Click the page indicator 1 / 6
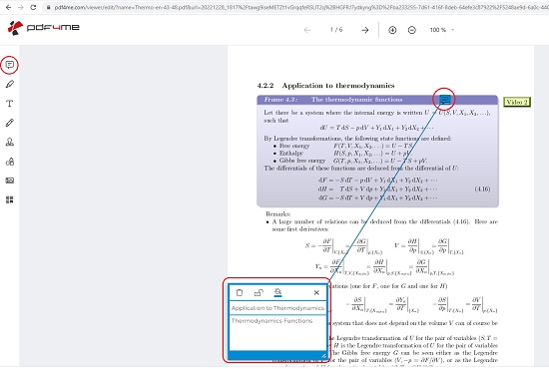 click(336, 30)
